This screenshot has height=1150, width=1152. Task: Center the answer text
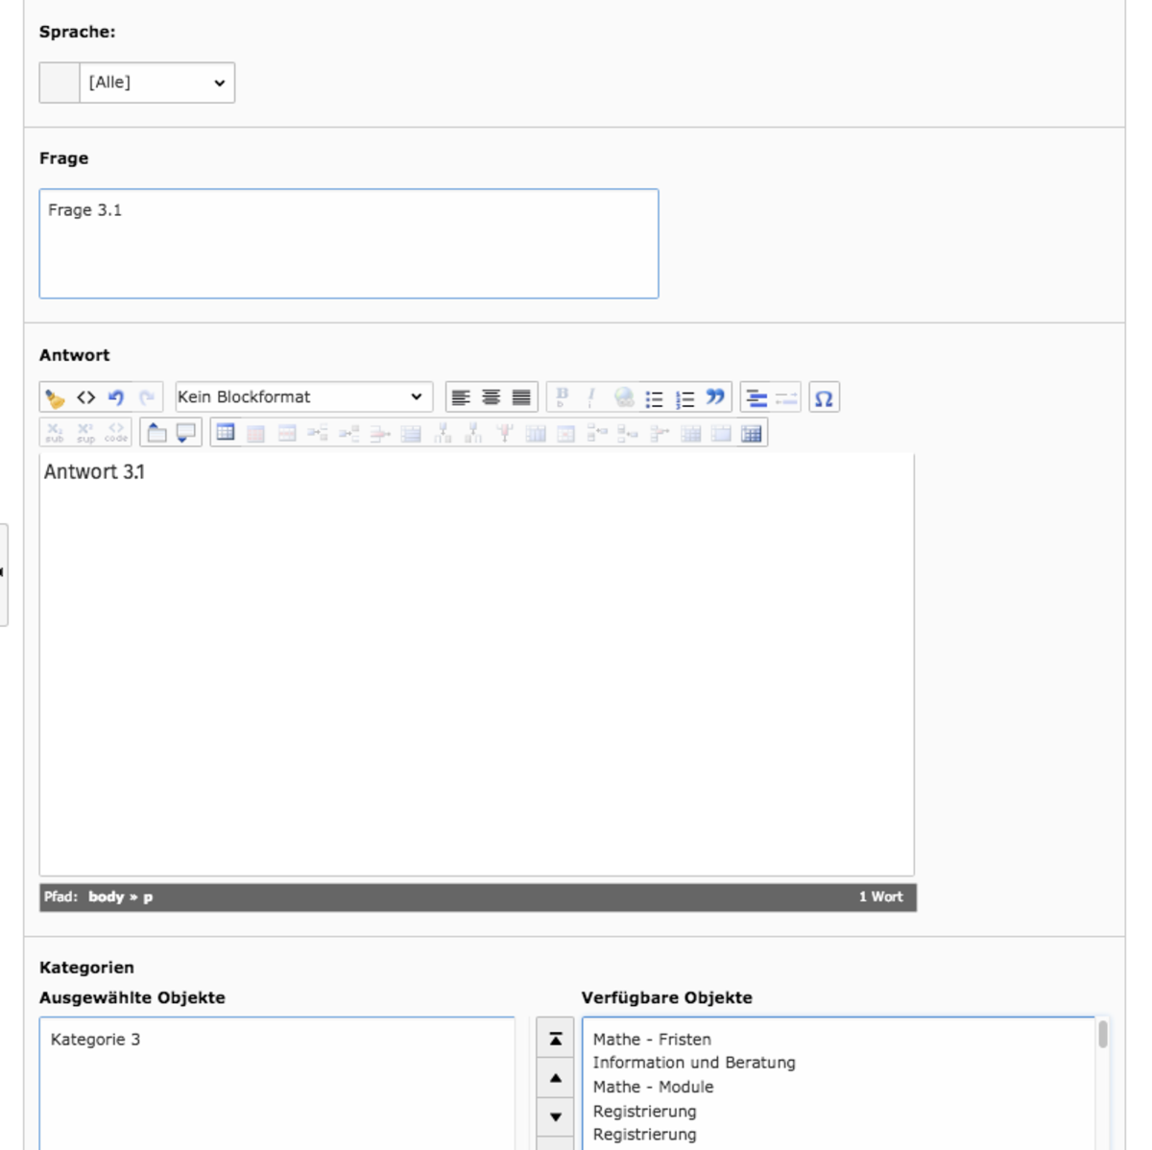491,397
